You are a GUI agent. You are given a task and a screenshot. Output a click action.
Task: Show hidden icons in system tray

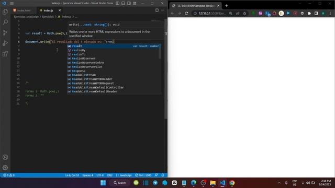279,183
